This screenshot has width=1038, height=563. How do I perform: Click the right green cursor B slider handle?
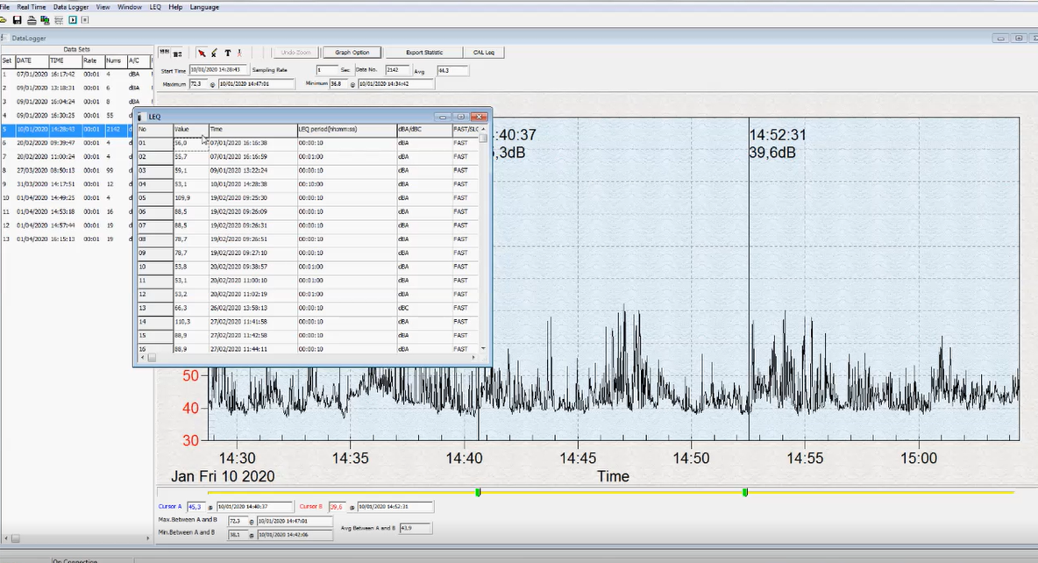pos(745,492)
